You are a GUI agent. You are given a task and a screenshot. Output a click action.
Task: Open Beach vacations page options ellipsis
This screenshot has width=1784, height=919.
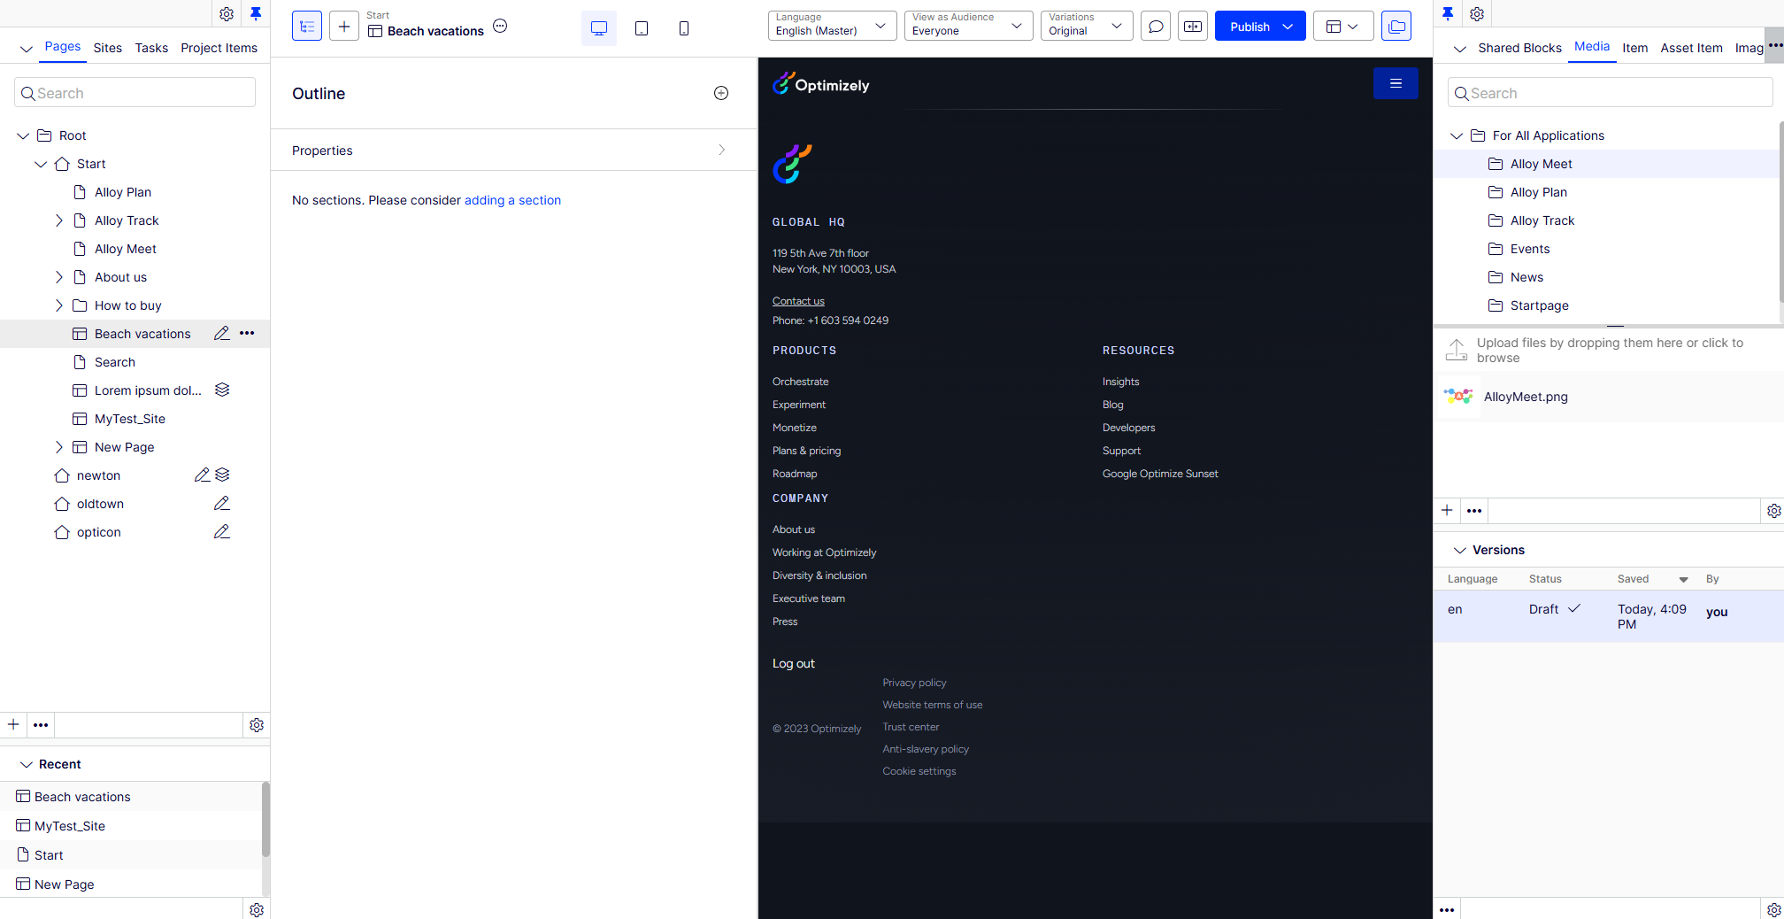pos(500,26)
